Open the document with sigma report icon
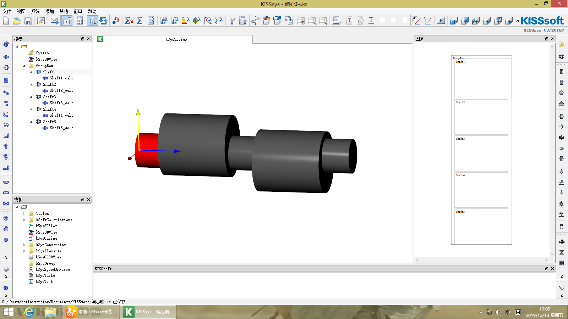Viewport: 568px width, 319px height. click(151, 21)
